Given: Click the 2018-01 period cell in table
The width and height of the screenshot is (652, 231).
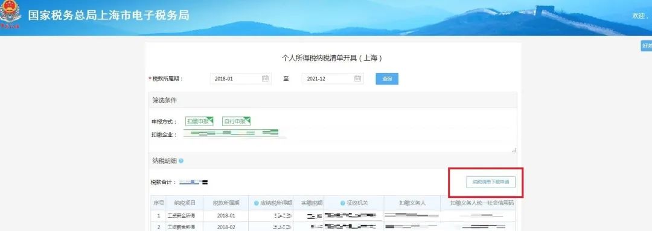Looking at the screenshot, I should pos(226,216).
